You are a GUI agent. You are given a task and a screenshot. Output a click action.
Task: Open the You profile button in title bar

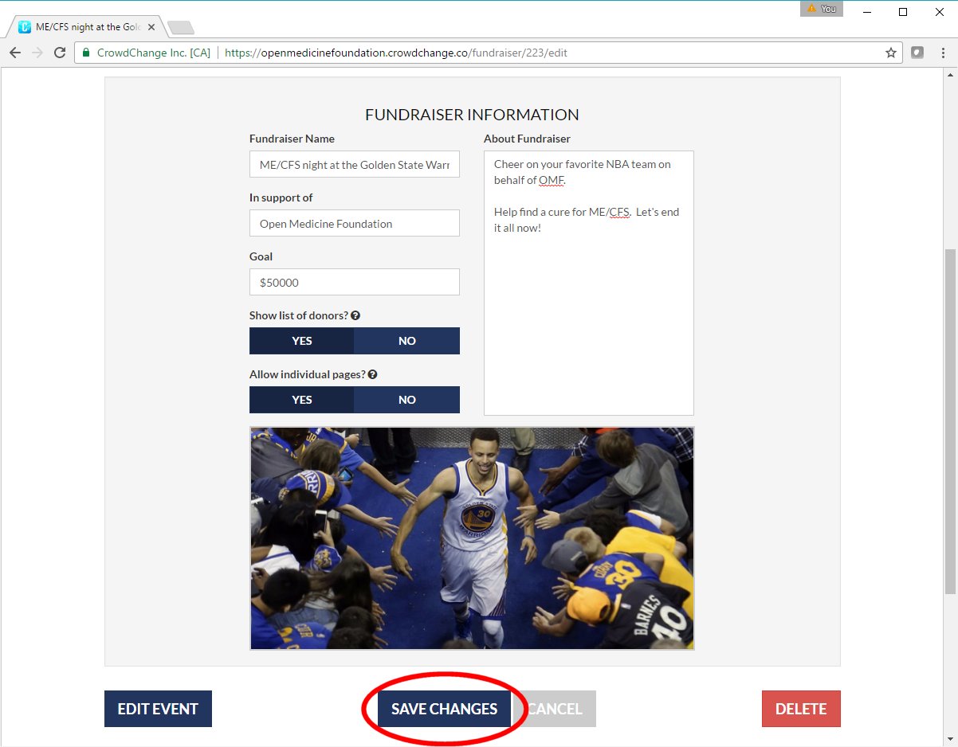pyautogui.click(x=822, y=9)
